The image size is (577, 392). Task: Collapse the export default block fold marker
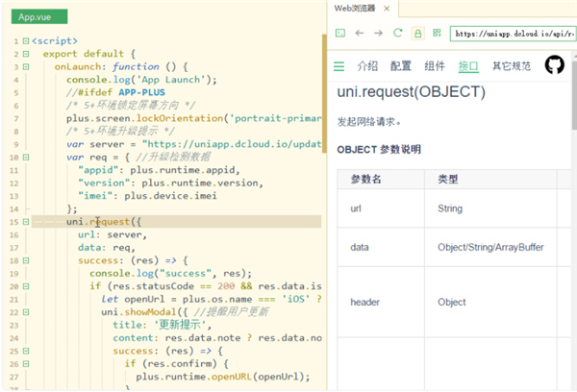(x=26, y=54)
